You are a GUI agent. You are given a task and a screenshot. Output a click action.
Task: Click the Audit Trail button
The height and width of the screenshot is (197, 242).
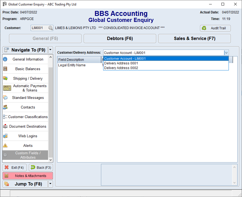point(215,28)
